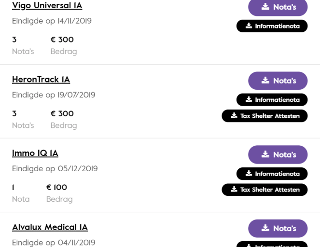Click download icon on HeronTrack Nota's button
This screenshot has width=320, height=247.
coord(265,81)
